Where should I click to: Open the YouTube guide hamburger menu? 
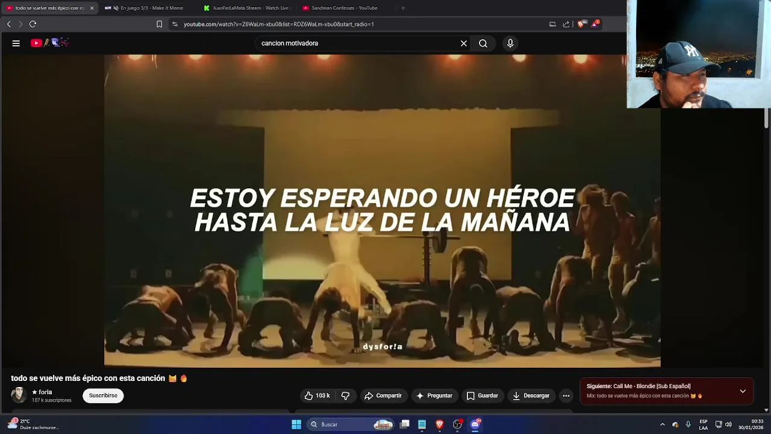point(16,43)
